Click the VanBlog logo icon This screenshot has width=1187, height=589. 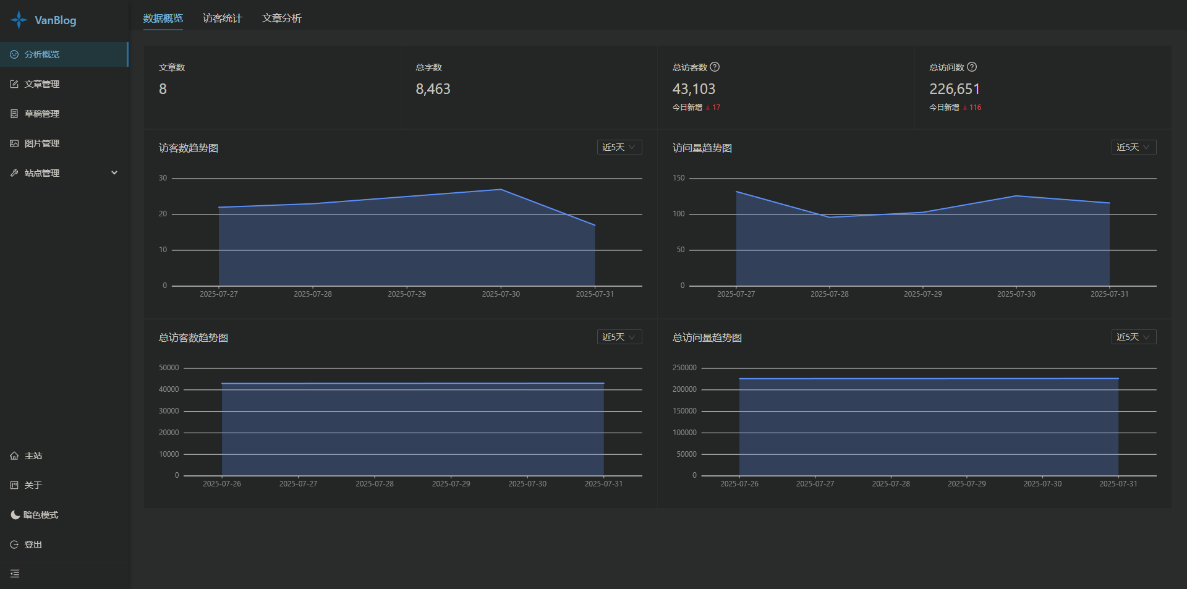tap(19, 20)
